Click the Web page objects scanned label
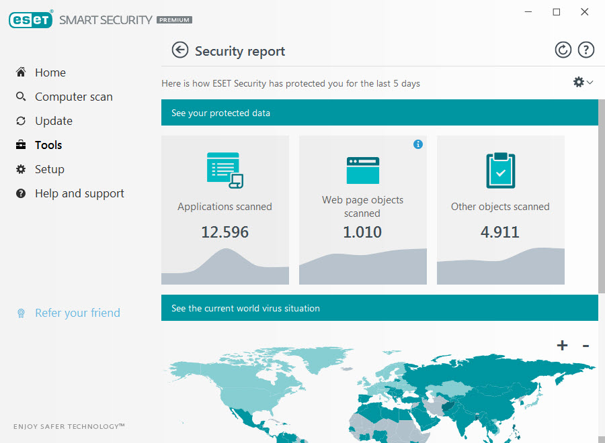Viewport: 605px width, 443px height. coord(363,207)
